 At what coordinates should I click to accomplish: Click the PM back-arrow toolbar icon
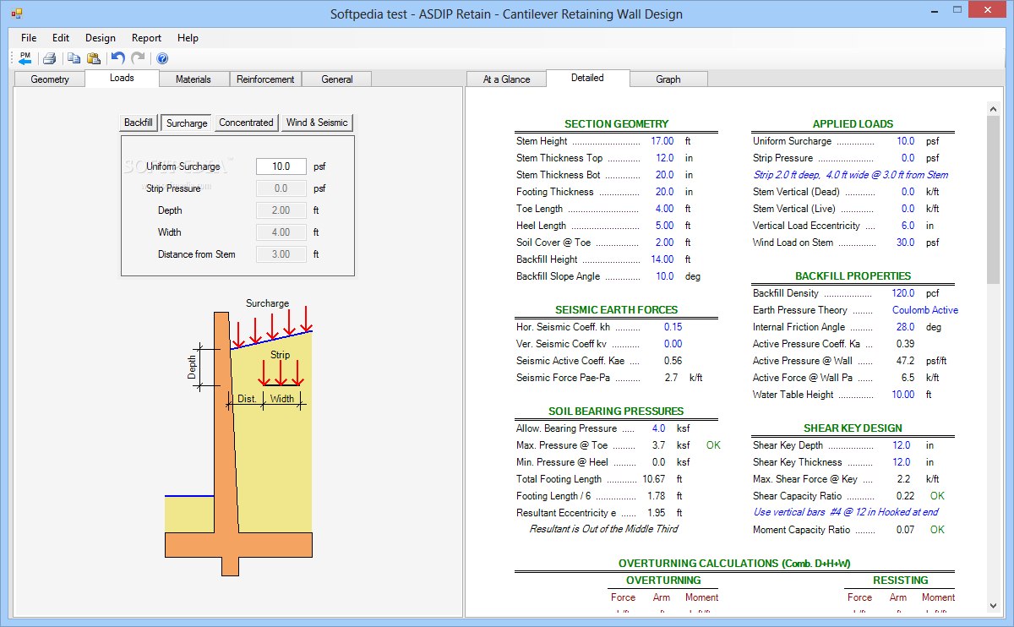[x=25, y=58]
